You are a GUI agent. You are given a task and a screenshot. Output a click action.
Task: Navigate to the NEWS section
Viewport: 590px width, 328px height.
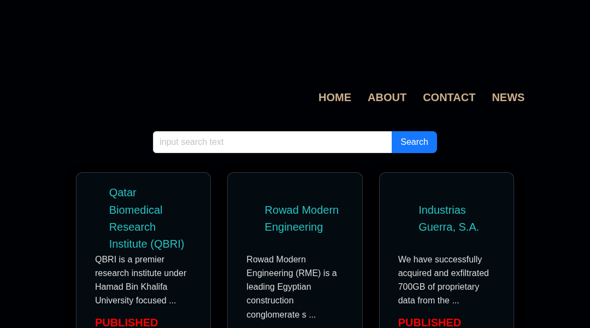click(x=508, y=97)
